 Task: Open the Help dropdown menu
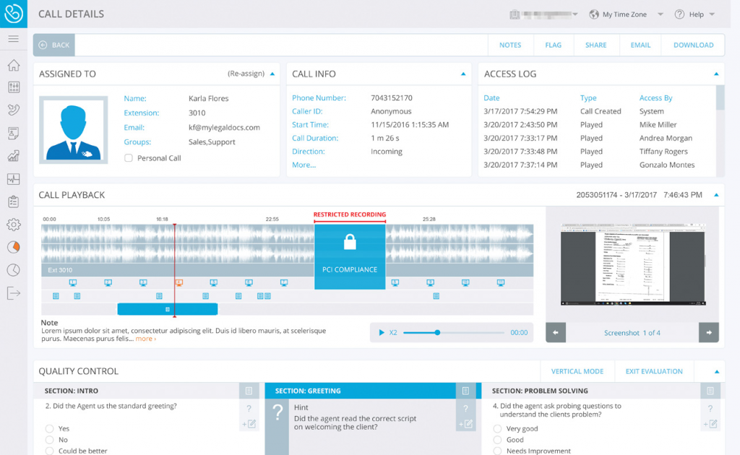tap(695, 14)
